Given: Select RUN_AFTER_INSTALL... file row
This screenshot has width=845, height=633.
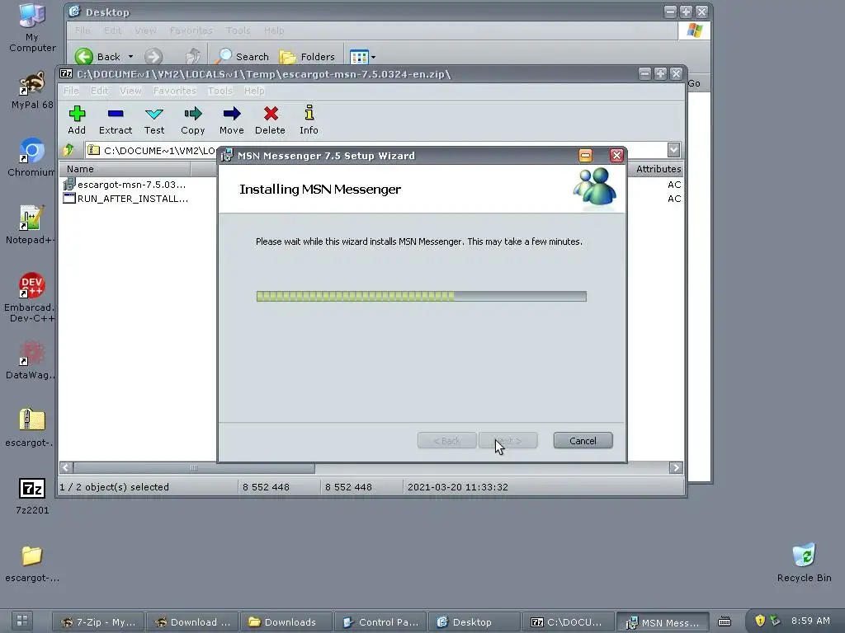Looking at the screenshot, I should pos(126,199).
